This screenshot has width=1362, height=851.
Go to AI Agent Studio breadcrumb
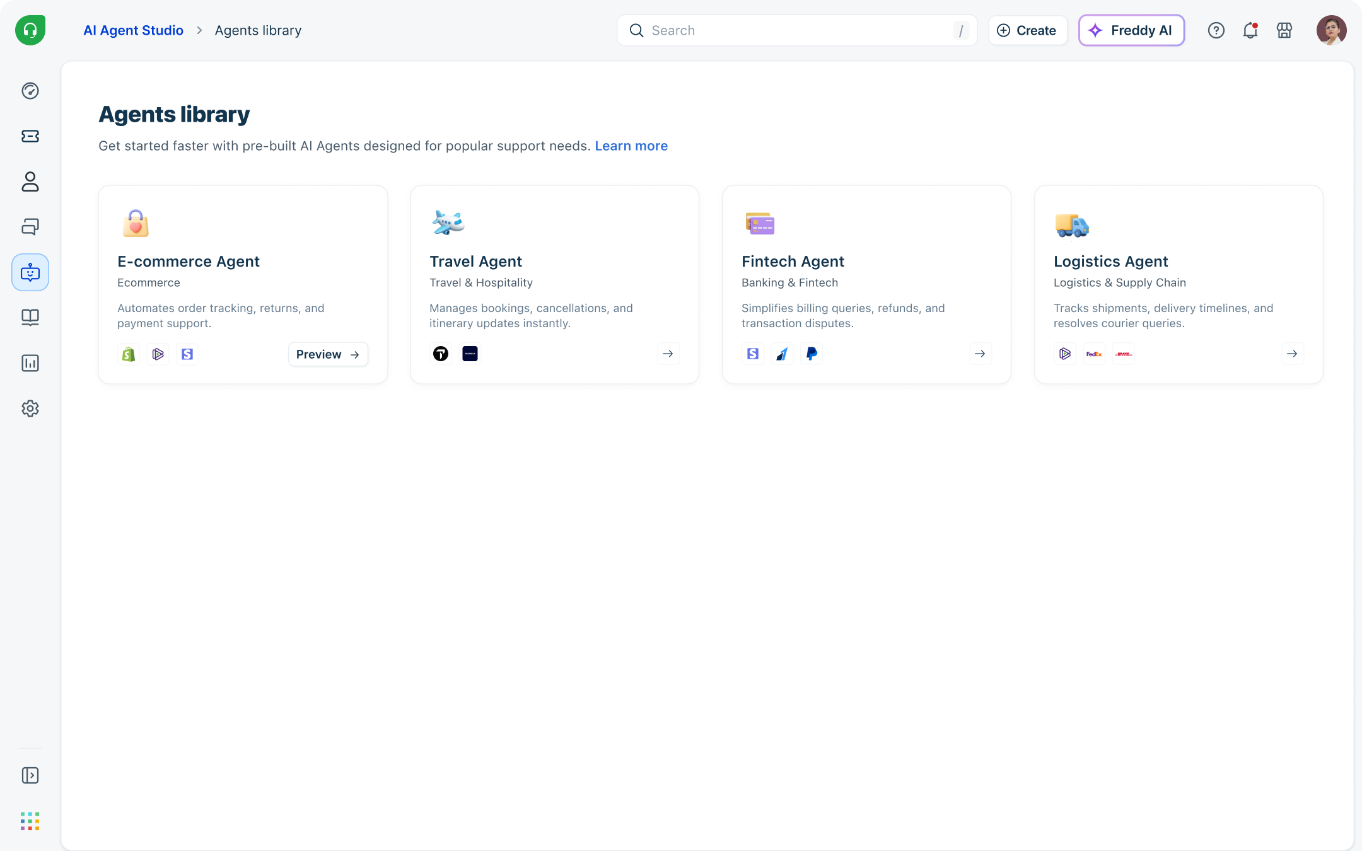pos(133,30)
